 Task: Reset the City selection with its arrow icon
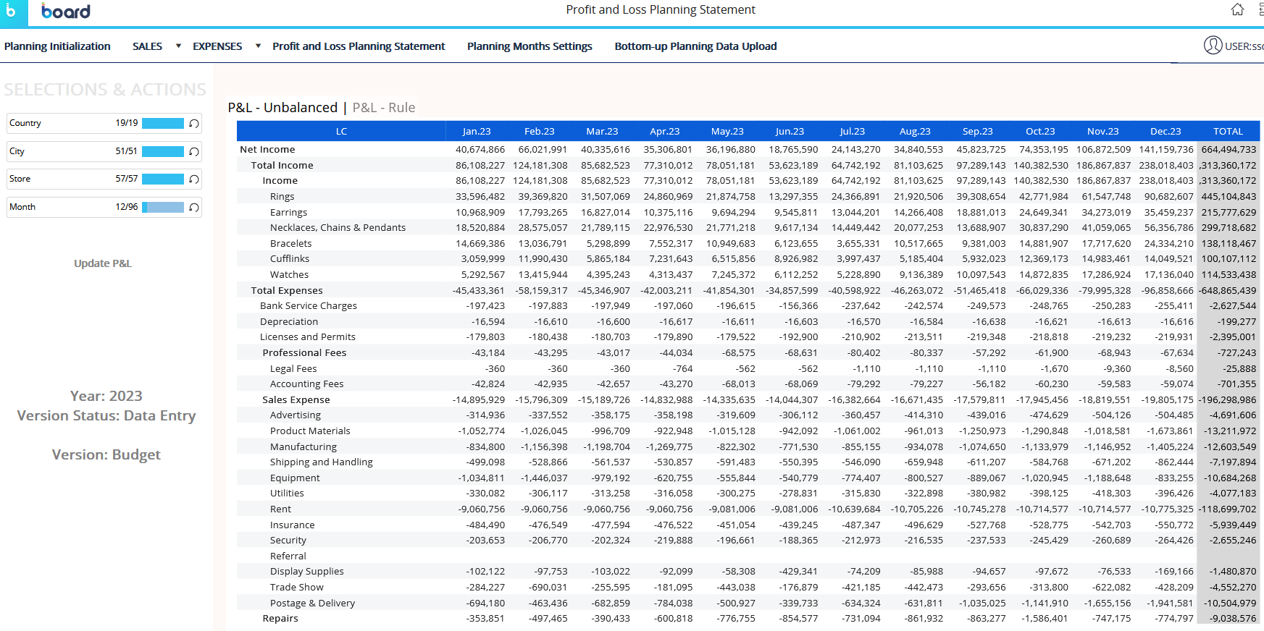194,152
